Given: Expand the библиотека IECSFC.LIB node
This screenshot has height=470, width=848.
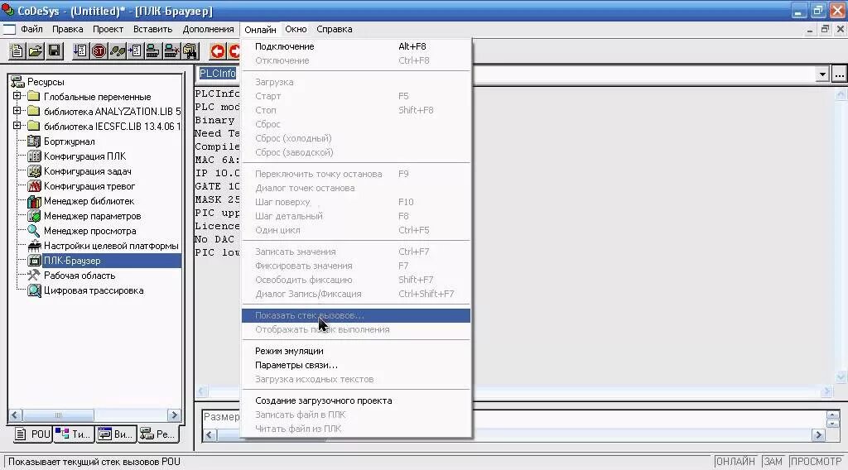Looking at the screenshot, I should tap(17, 126).
